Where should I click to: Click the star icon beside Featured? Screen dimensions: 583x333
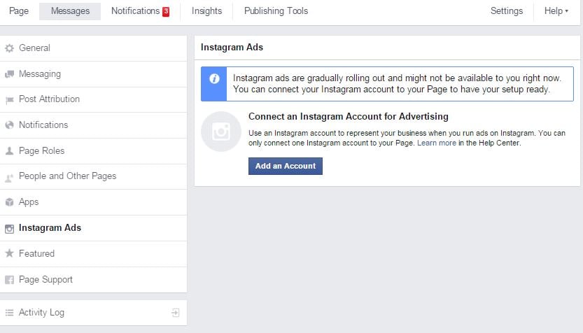point(9,253)
